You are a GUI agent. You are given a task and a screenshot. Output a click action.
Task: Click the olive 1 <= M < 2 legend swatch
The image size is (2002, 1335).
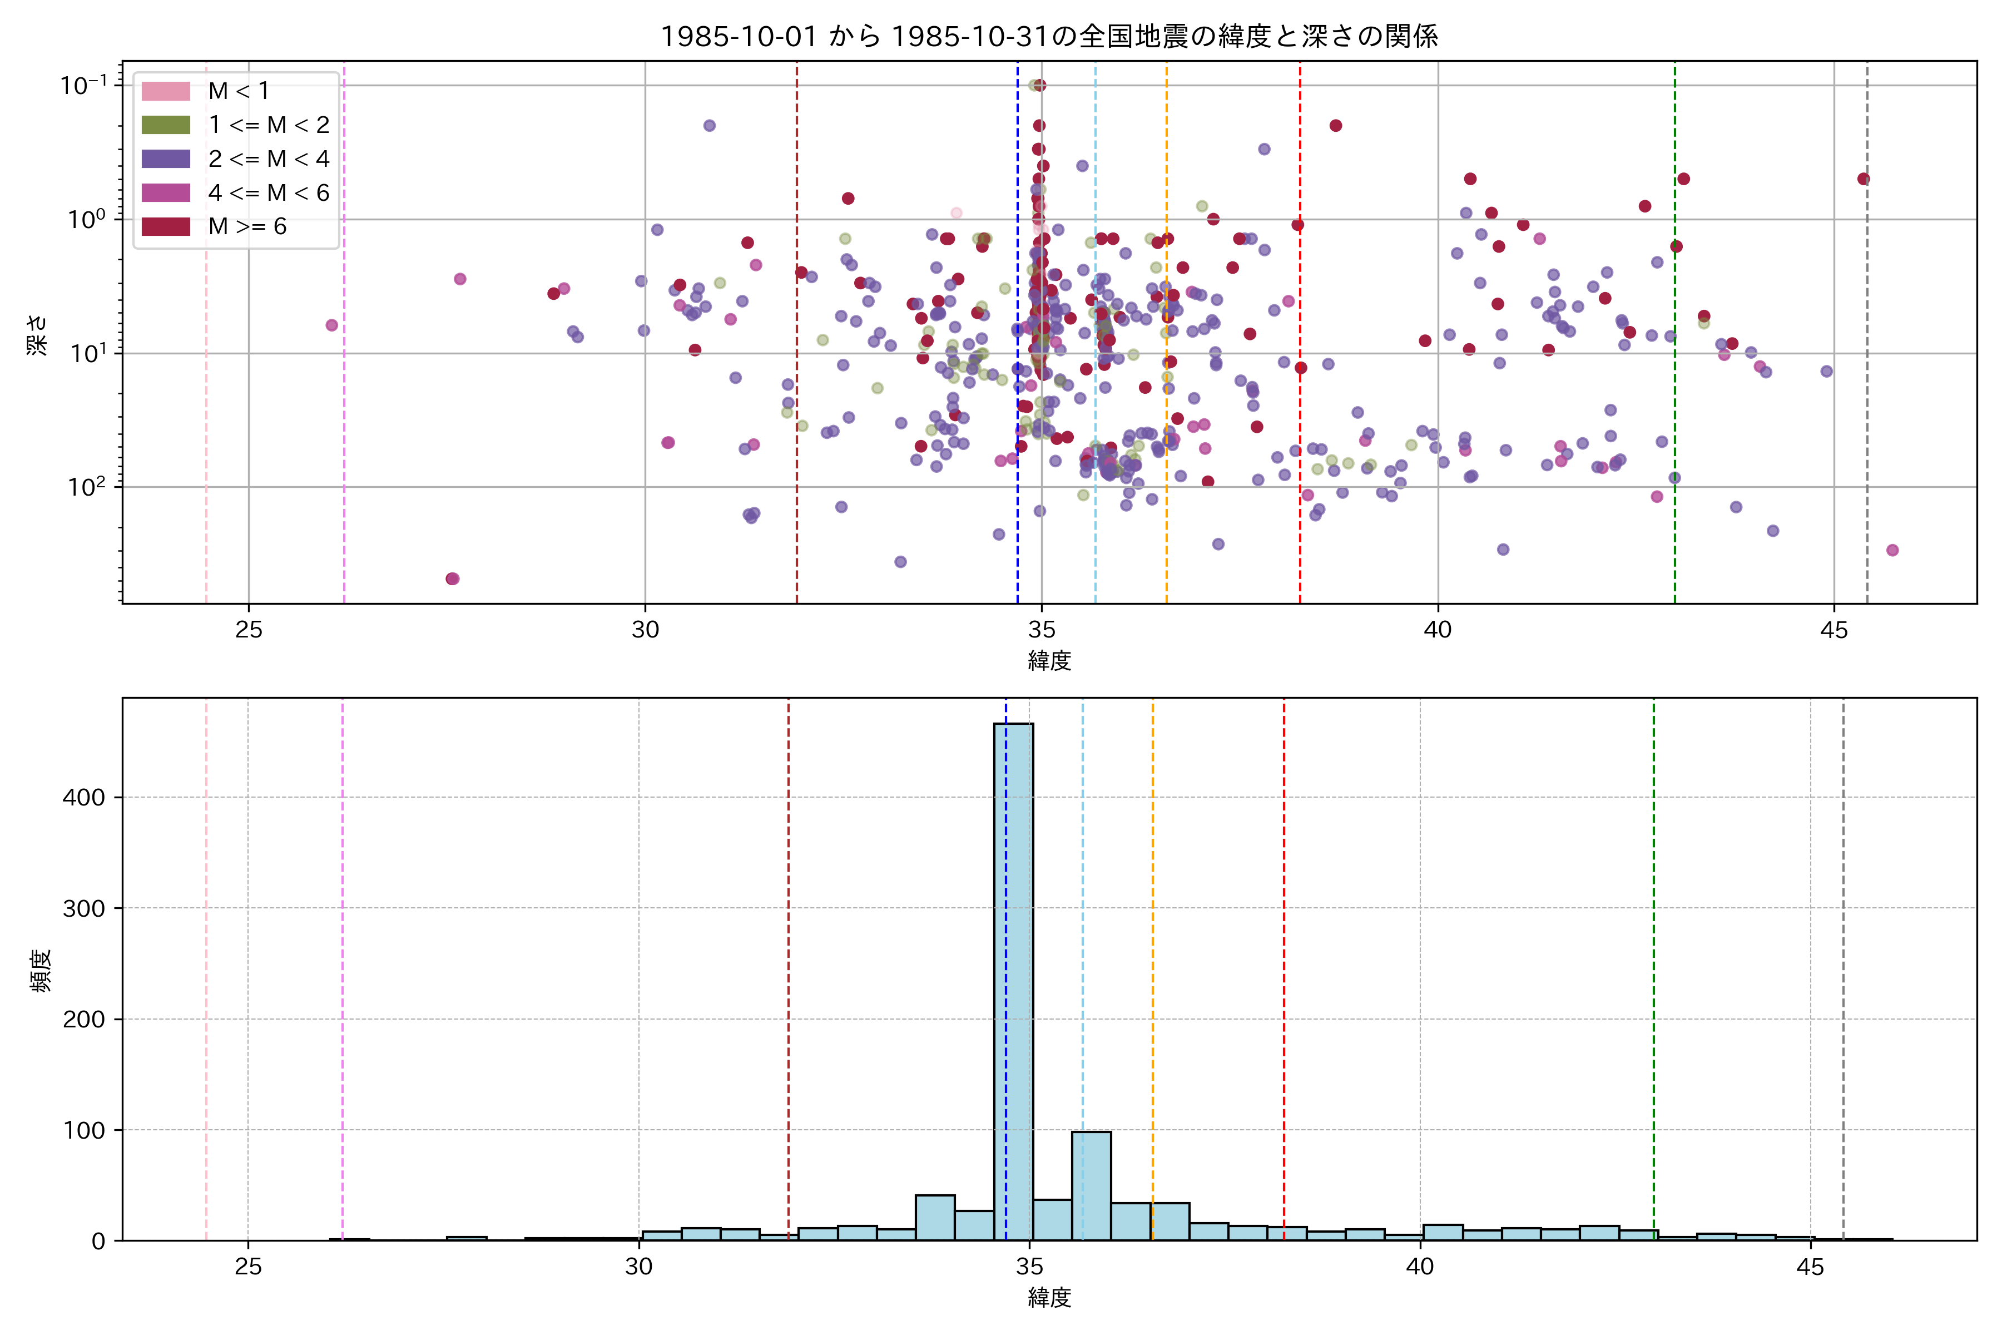166,125
